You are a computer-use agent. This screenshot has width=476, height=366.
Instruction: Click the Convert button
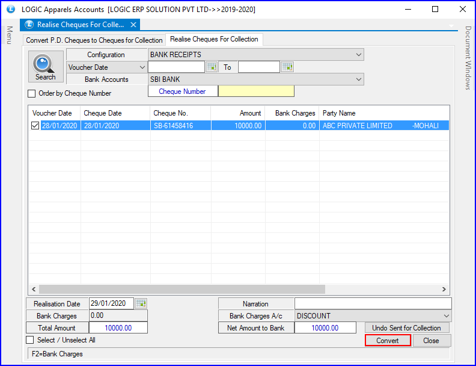(388, 341)
